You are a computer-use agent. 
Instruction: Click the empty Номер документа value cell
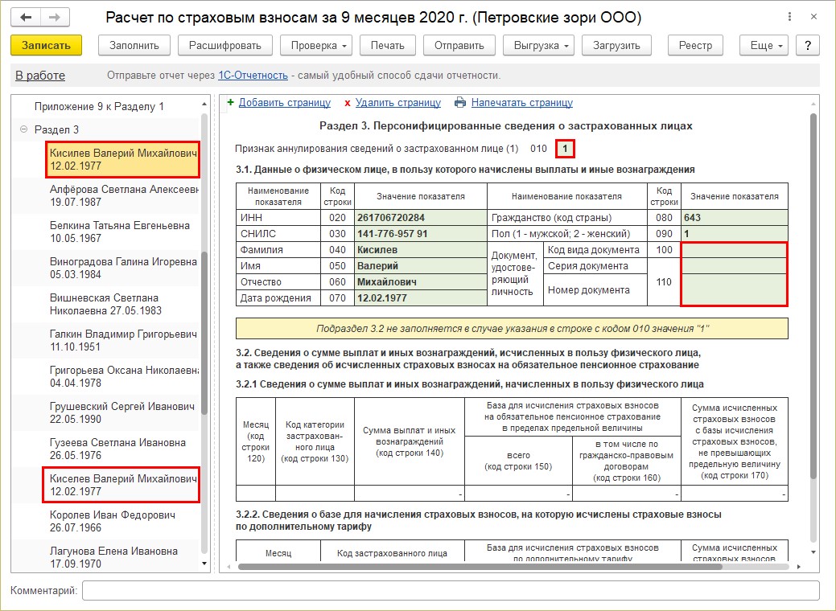734,289
